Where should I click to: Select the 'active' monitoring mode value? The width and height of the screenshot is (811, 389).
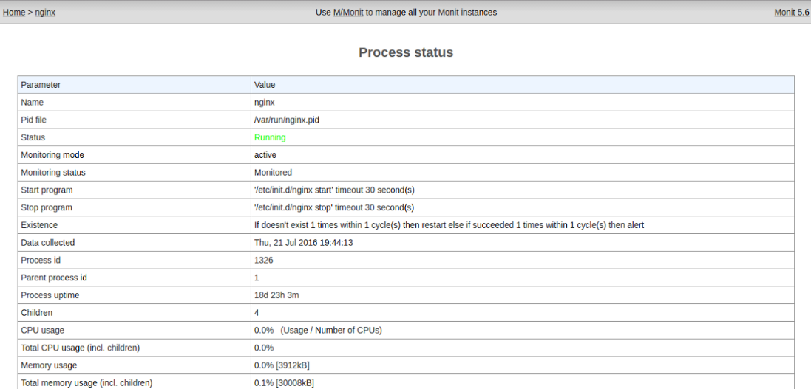click(265, 155)
